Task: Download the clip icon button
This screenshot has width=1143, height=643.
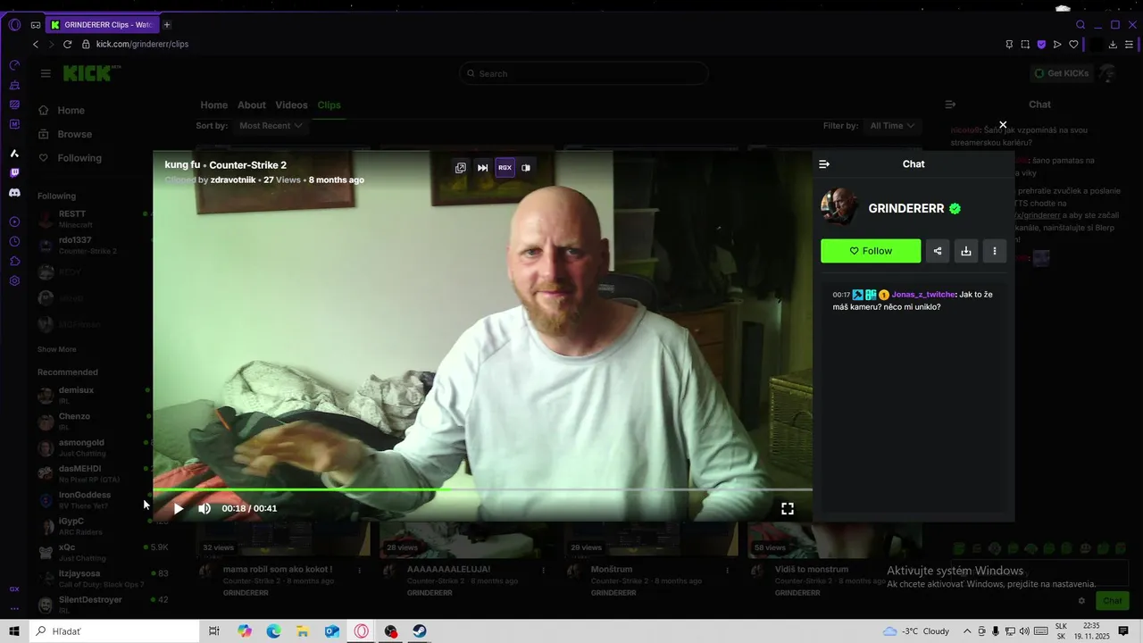Action: click(x=966, y=251)
